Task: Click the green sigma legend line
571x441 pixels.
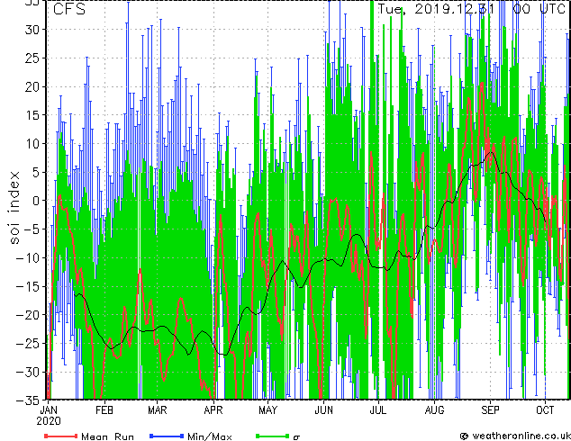Action: pyautogui.click(x=273, y=436)
